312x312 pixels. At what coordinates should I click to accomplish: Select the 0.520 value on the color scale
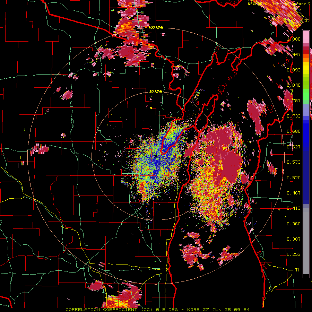(294, 177)
